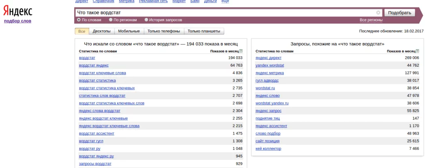Open the вордстат статистика ключевых link

(107, 88)
